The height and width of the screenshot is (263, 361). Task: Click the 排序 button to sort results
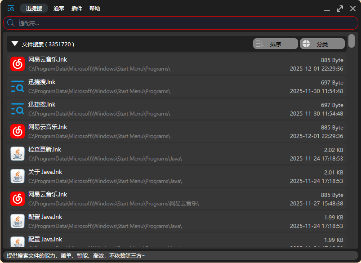pyautogui.click(x=275, y=43)
